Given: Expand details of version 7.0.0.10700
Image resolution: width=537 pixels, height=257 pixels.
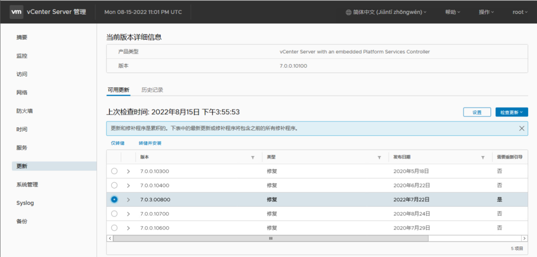Looking at the screenshot, I should 128,214.
